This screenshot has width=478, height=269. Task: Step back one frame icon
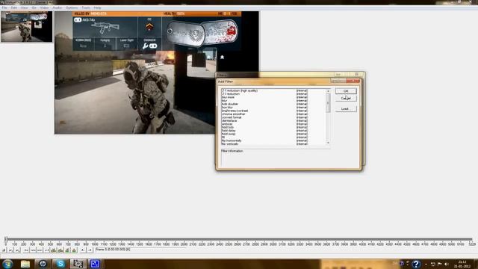tap(33, 250)
